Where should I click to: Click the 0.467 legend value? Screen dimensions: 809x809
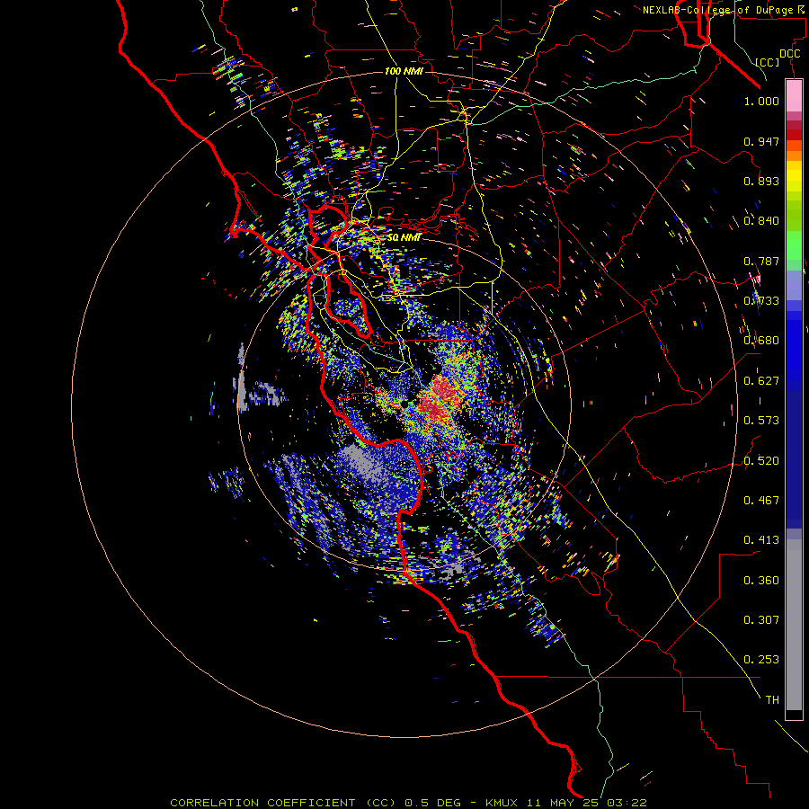[x=761, y=501]
